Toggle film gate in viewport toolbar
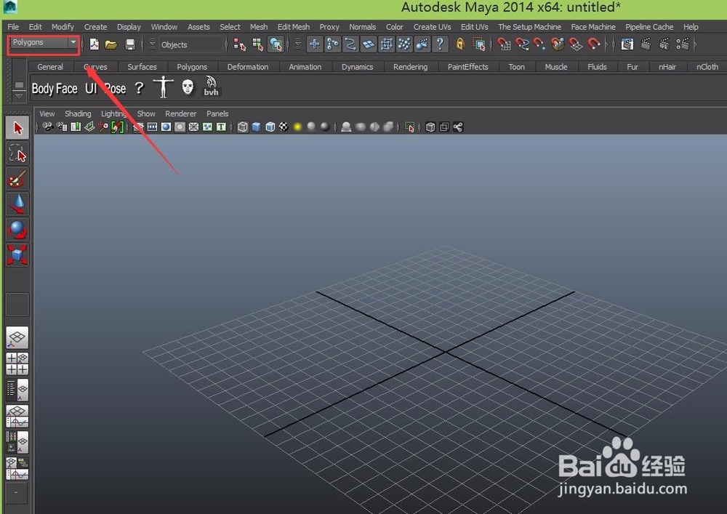 click(x=152, y=127)
